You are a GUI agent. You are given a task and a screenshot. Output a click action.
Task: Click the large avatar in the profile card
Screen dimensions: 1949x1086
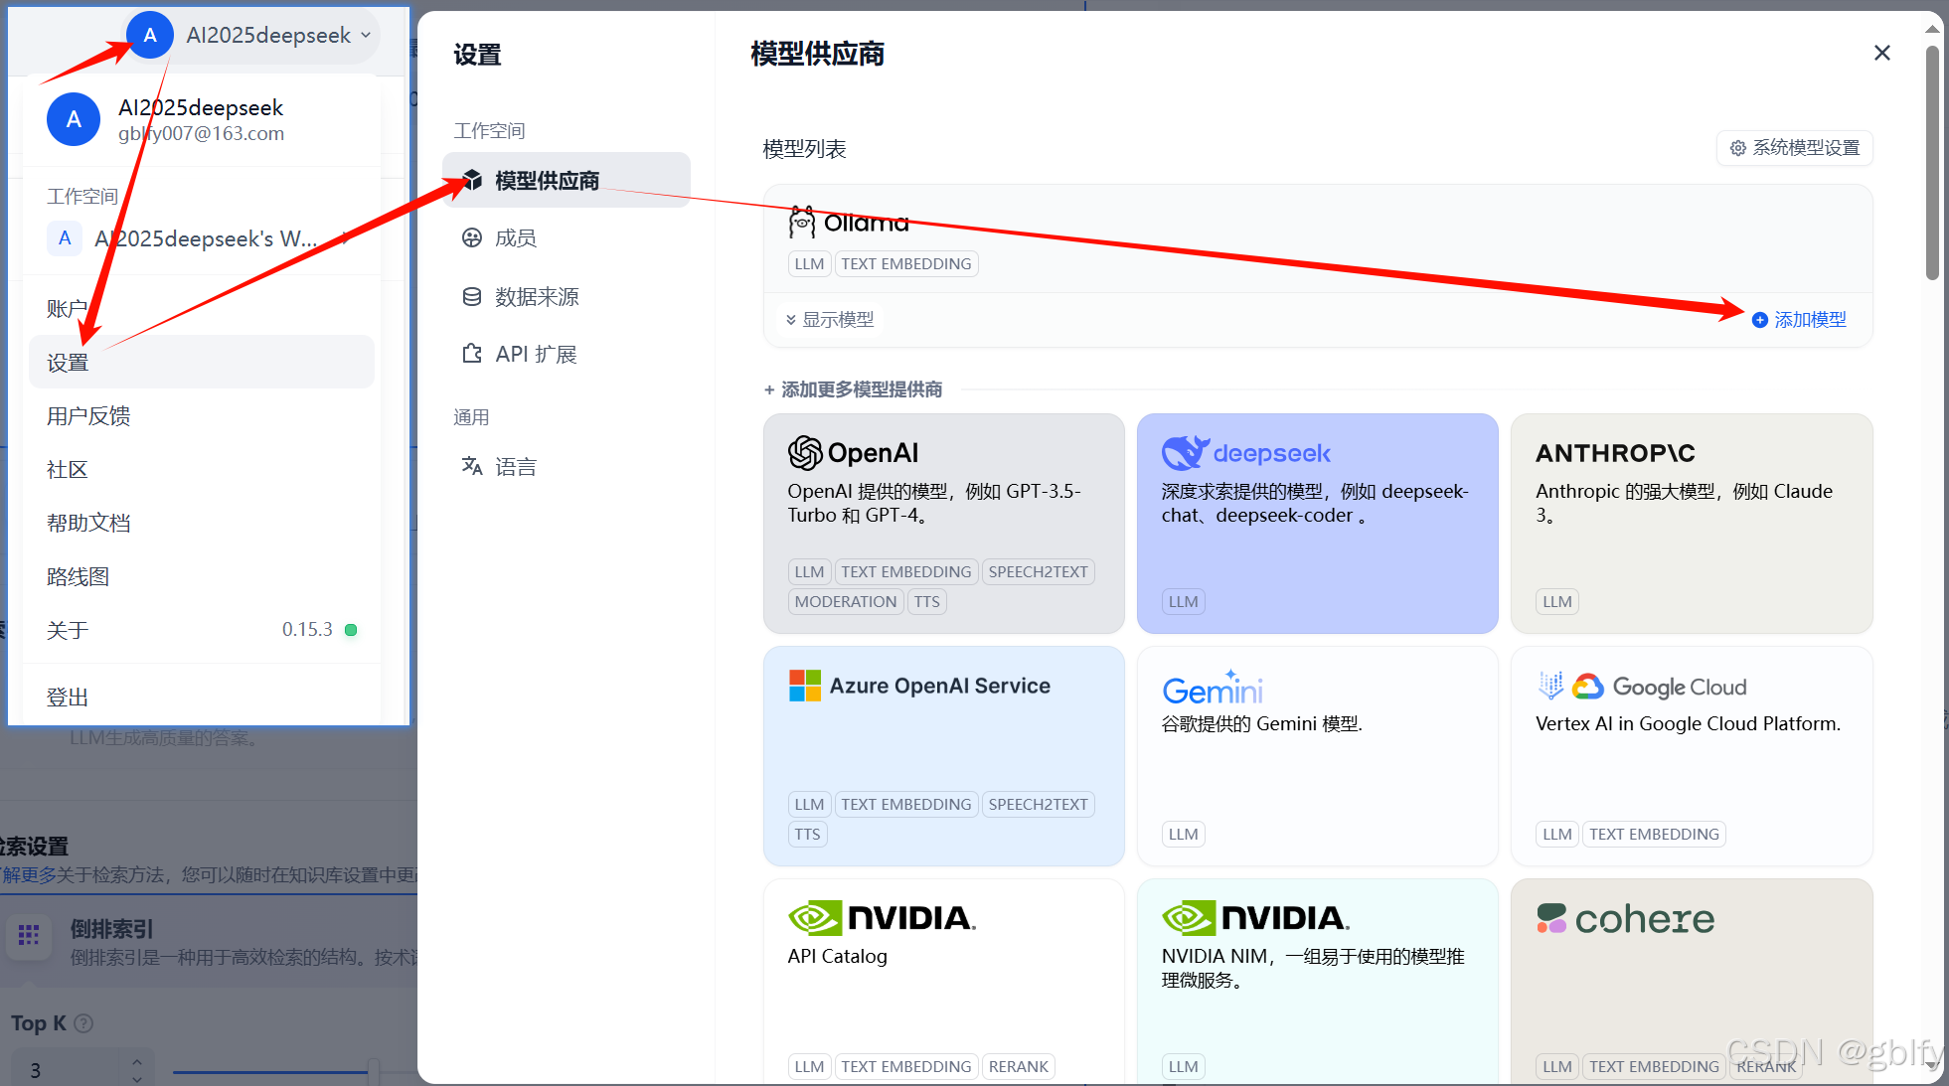click(74, 119)
